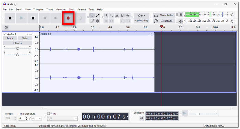The height and width of the screenshot is (129, 240).
Task: Select the Selection (I-beam) tool
Action: click(x=92, y=15)
